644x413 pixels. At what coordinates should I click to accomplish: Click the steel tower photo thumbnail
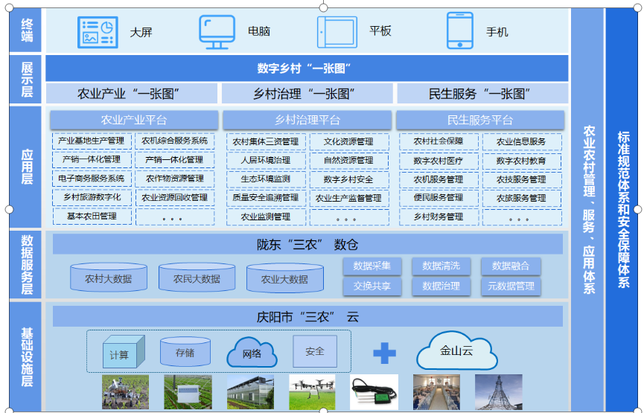coord(498,392)
